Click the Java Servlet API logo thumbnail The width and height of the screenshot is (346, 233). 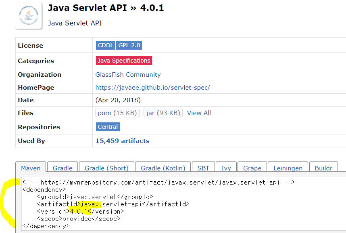tap(29, 16)
